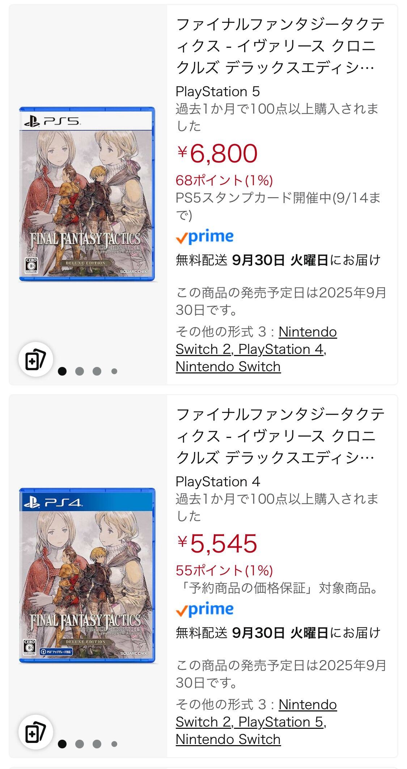
Task: Select the third carousel dot under the PS5 cover
Action: click(97, 371)
